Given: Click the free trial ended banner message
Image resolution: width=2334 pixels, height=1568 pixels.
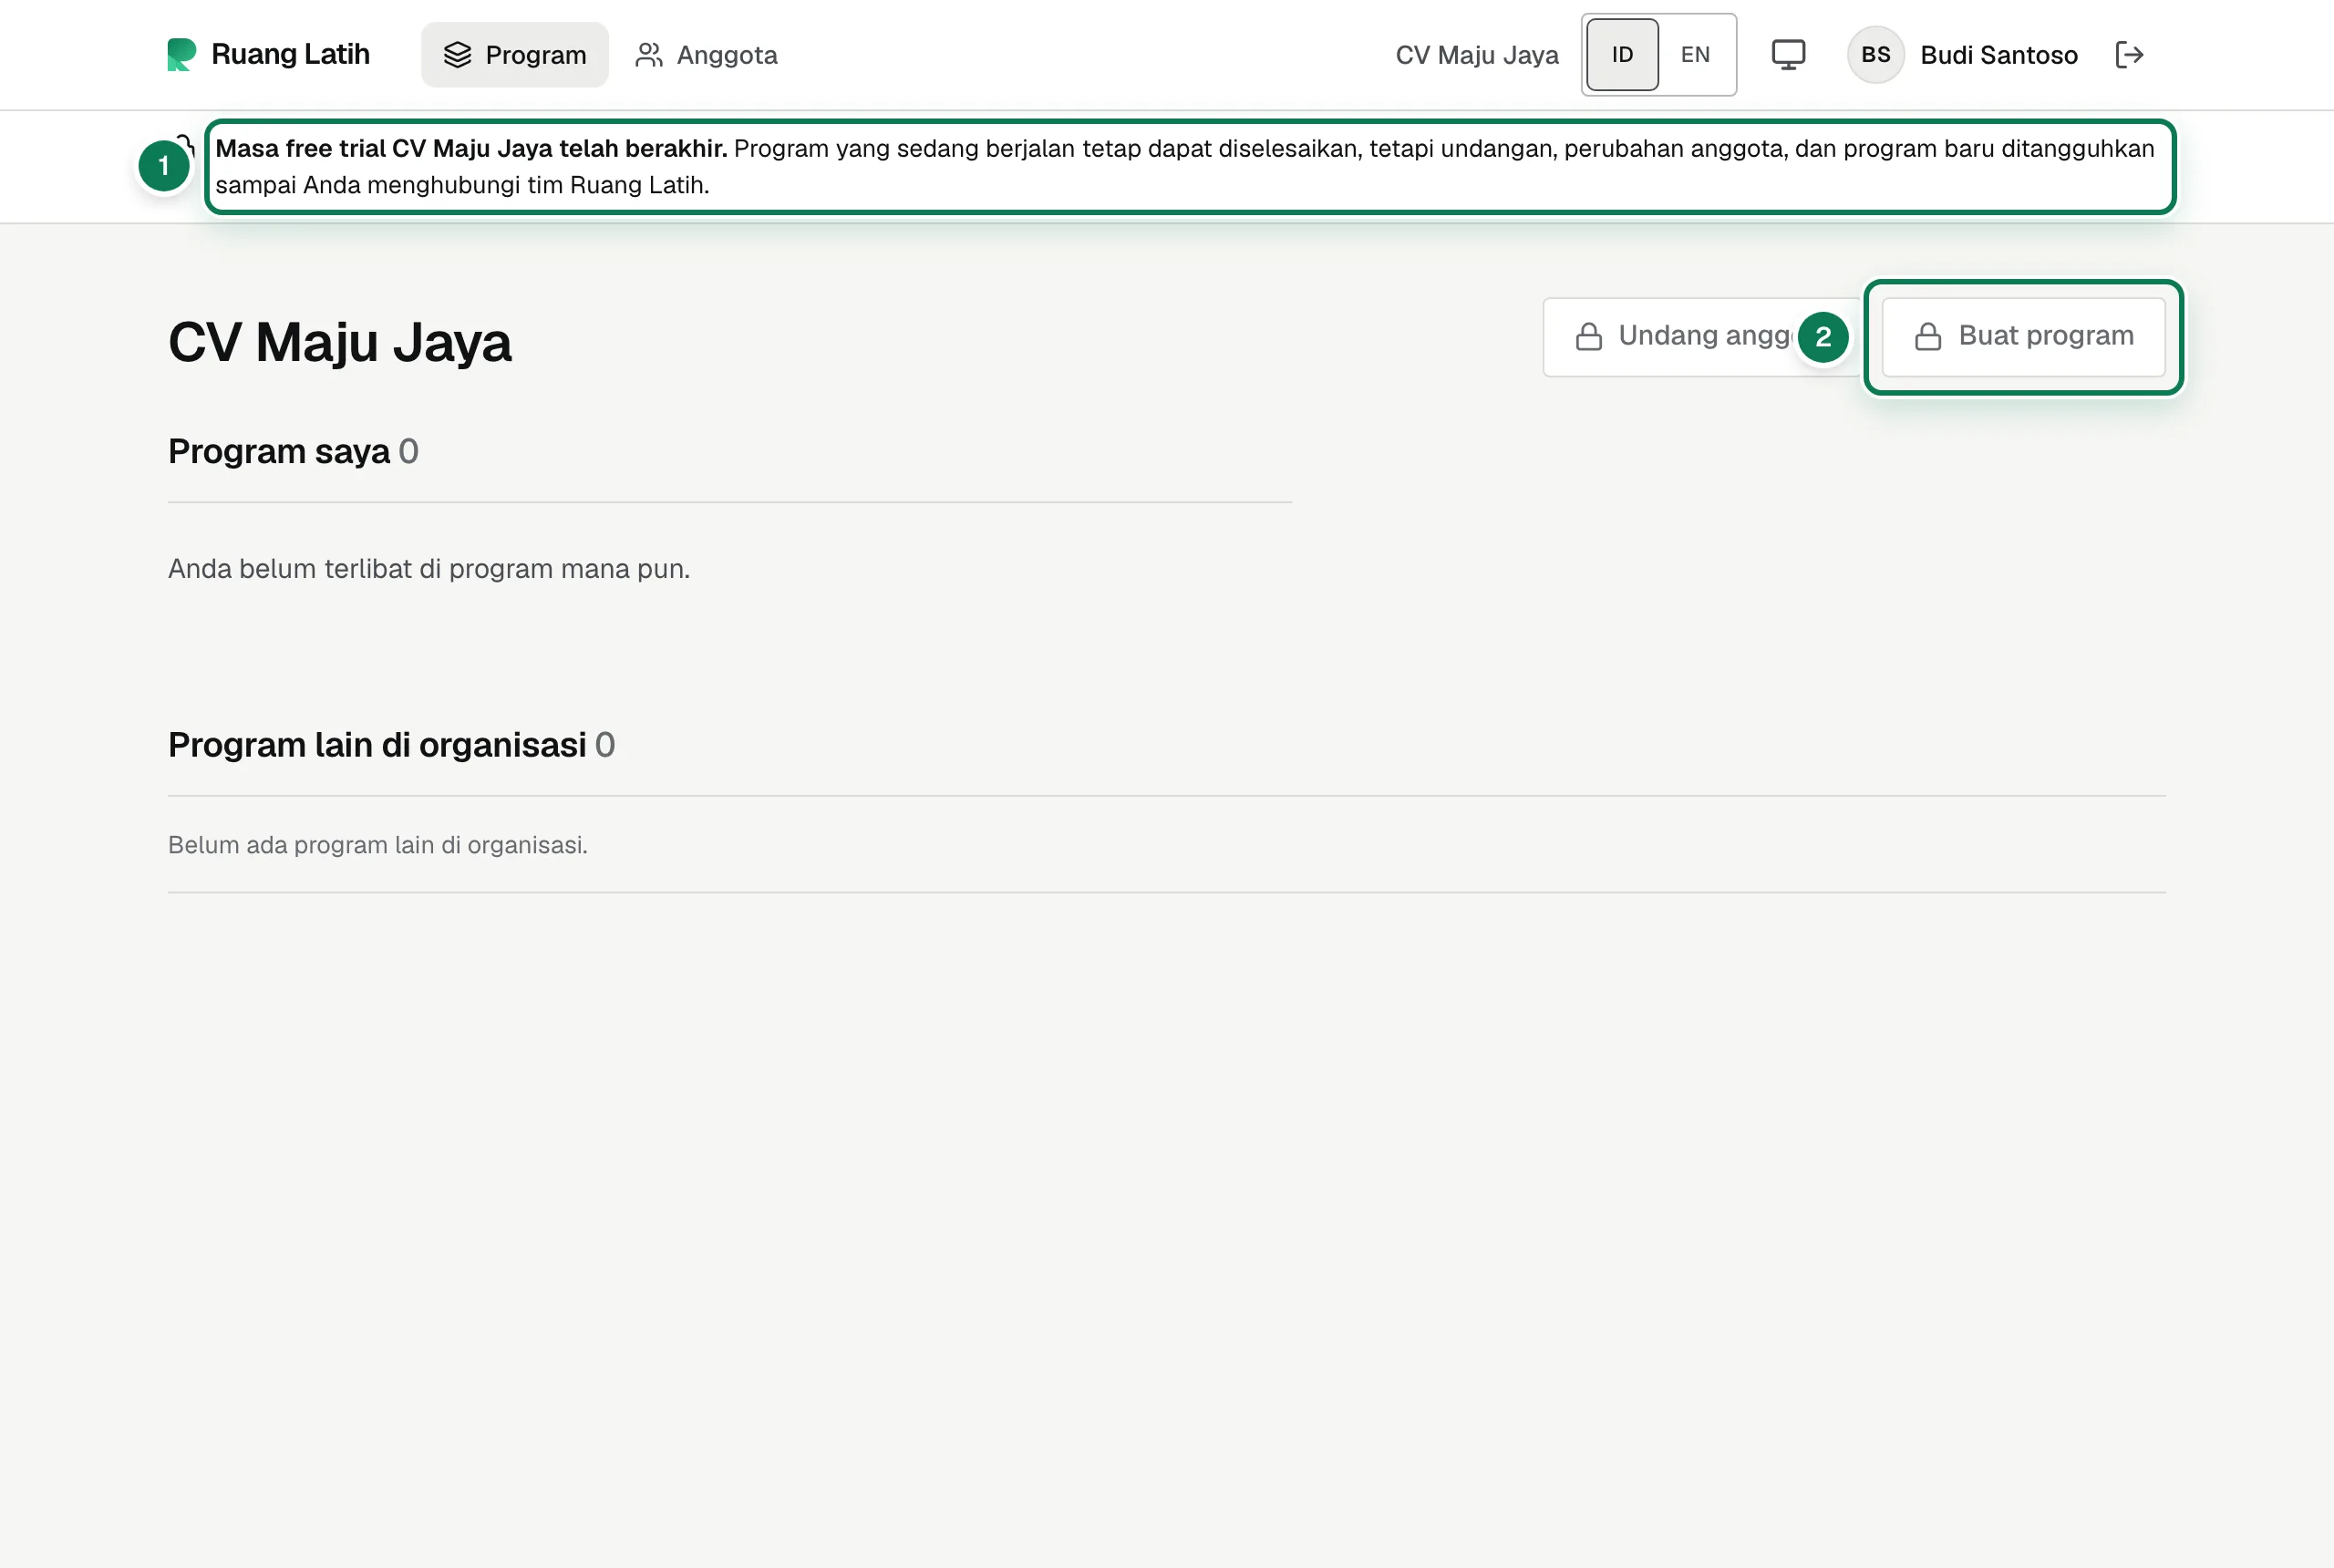Looking at the screenshot, I should point(1188,167).
